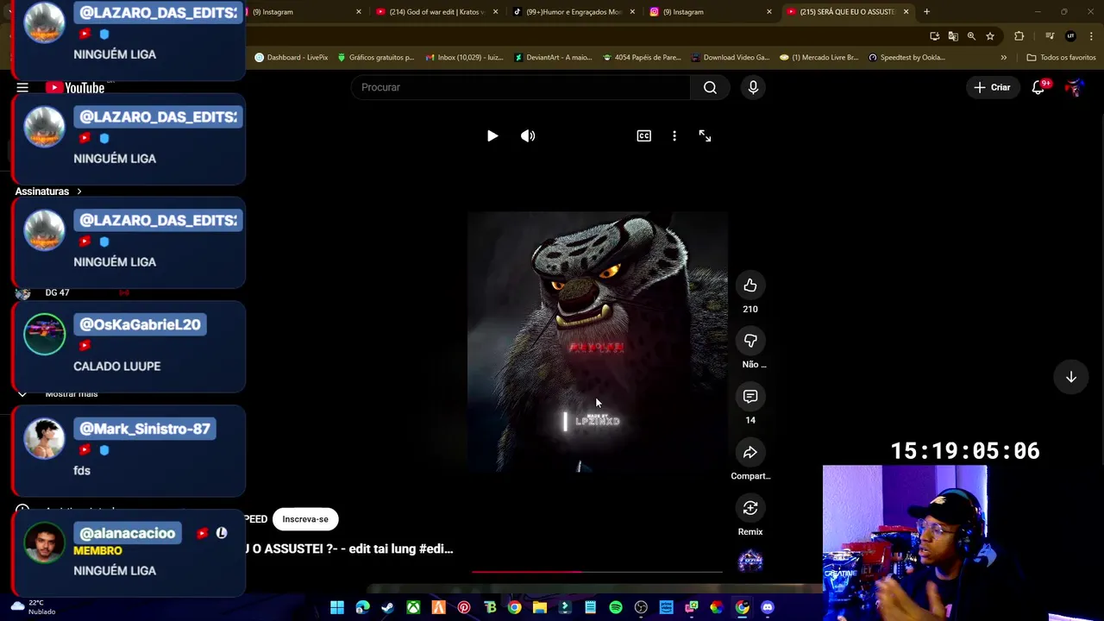Image resolution: width=1104 pixels, height=621 pixels.
Task: Click the zoom magnifier icon in address bar
Action: click(x=971, y=36)
